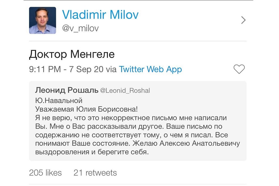This screenshot has width=279, height=186.
Task: Click the line starting 'содержанию не соответствует'
Action: pyautogui.click(x=131, y=135)
